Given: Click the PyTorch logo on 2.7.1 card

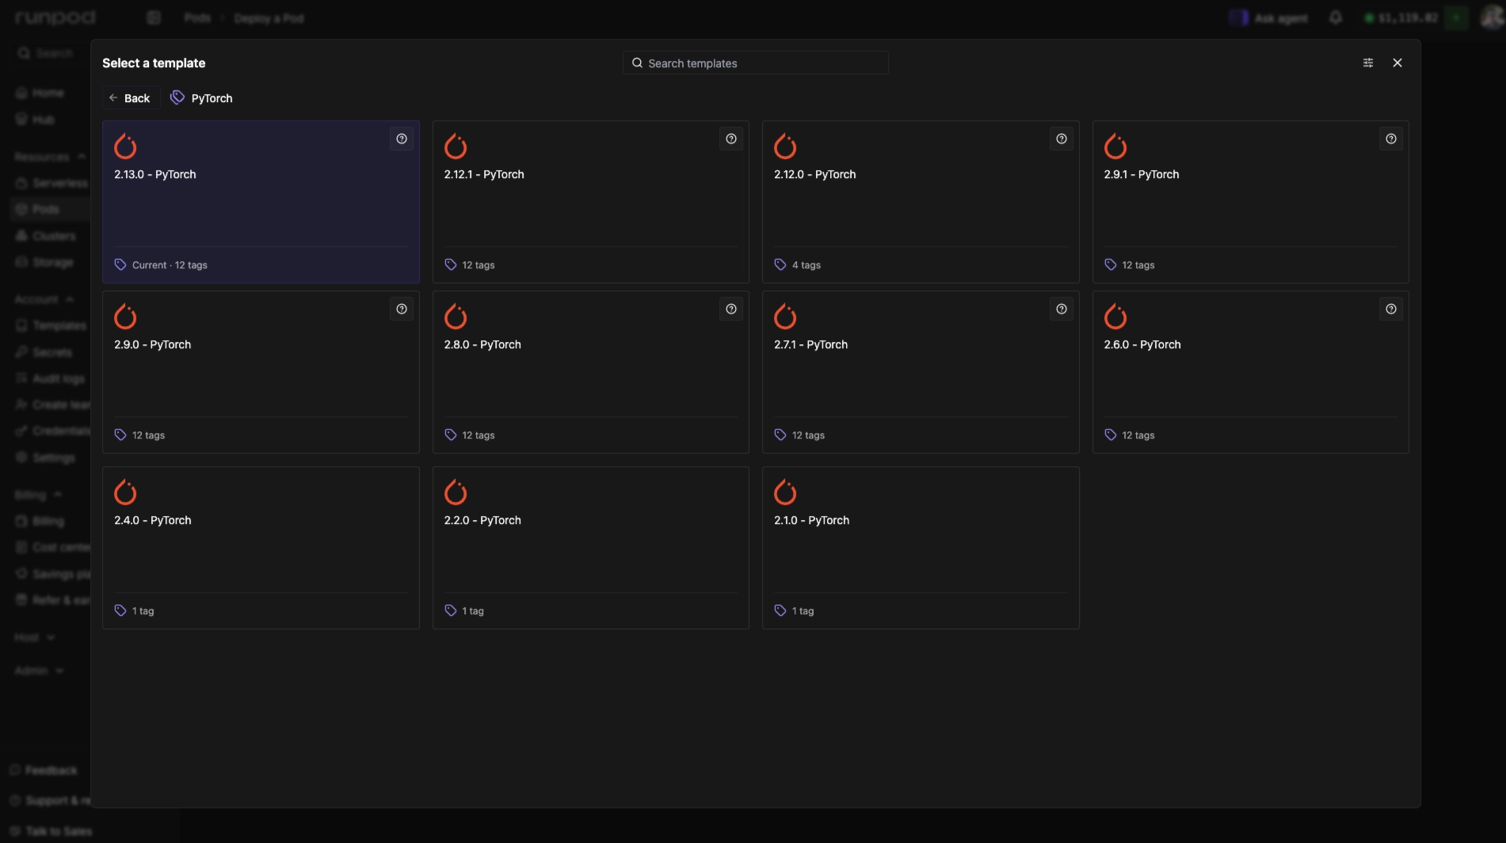Looking at the screenshot, I should coord(785,317).
